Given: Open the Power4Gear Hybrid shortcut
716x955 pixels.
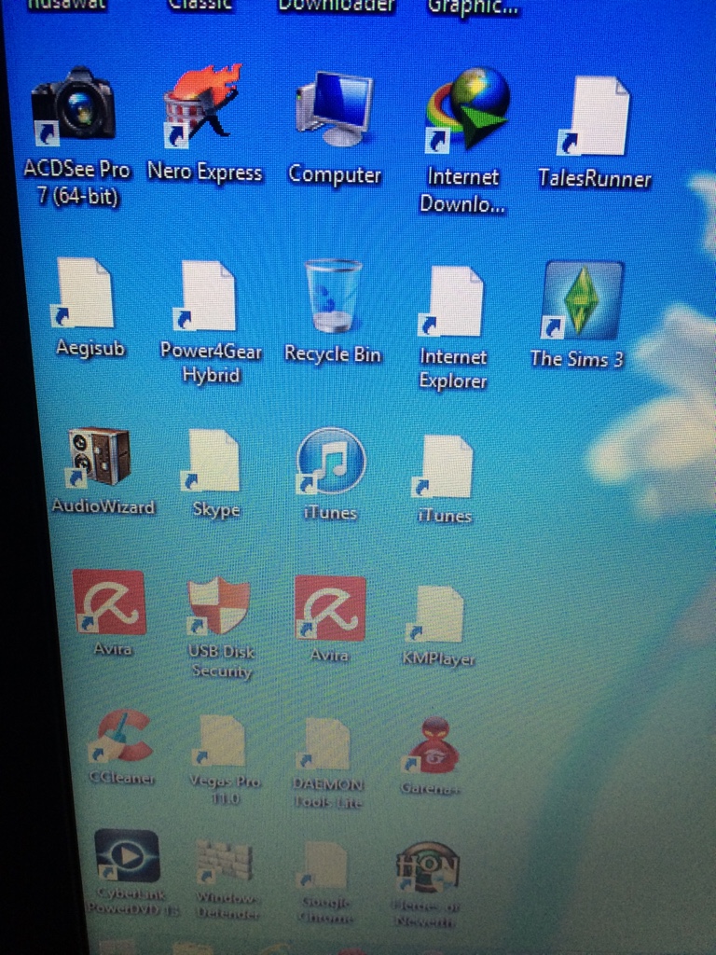Looking at the screenshot, I should pos(206,296).
